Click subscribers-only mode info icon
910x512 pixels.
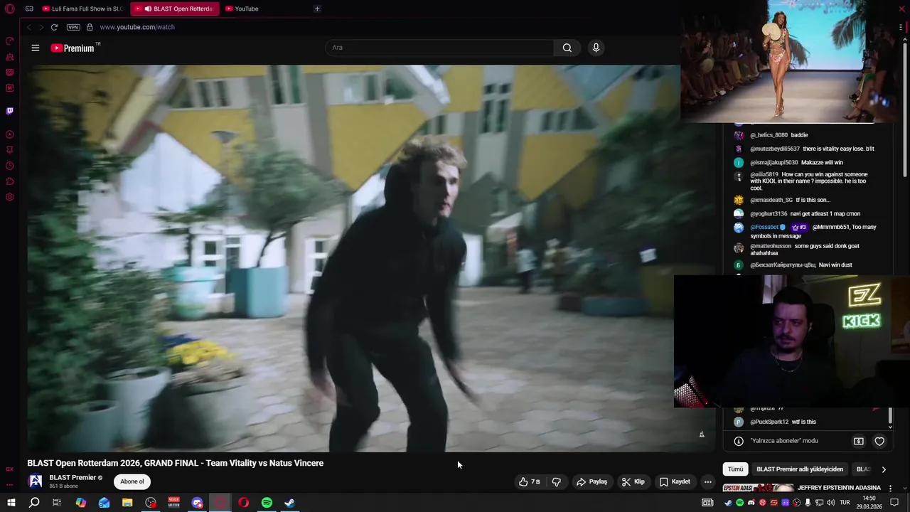(739, 441)
